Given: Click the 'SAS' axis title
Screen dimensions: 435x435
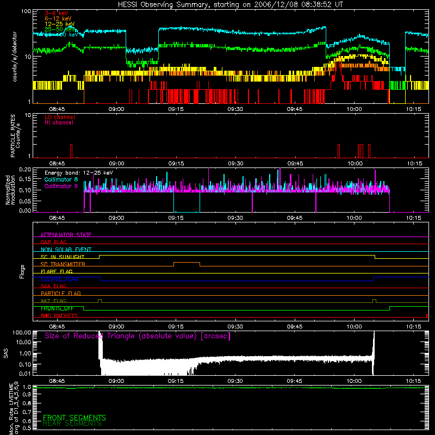Looking at the screenshot, I should tap(6, 353).
